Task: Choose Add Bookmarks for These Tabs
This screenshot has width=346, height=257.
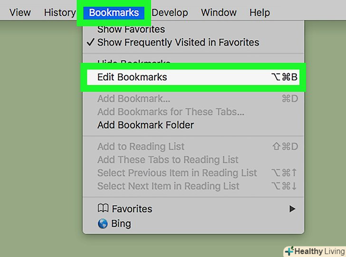Action: (x=171, y=112)
